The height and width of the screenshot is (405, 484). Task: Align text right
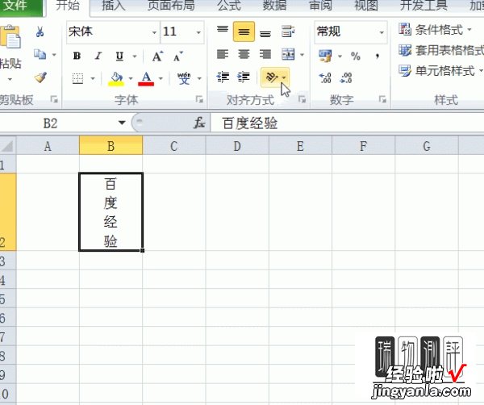pos(265,54)
